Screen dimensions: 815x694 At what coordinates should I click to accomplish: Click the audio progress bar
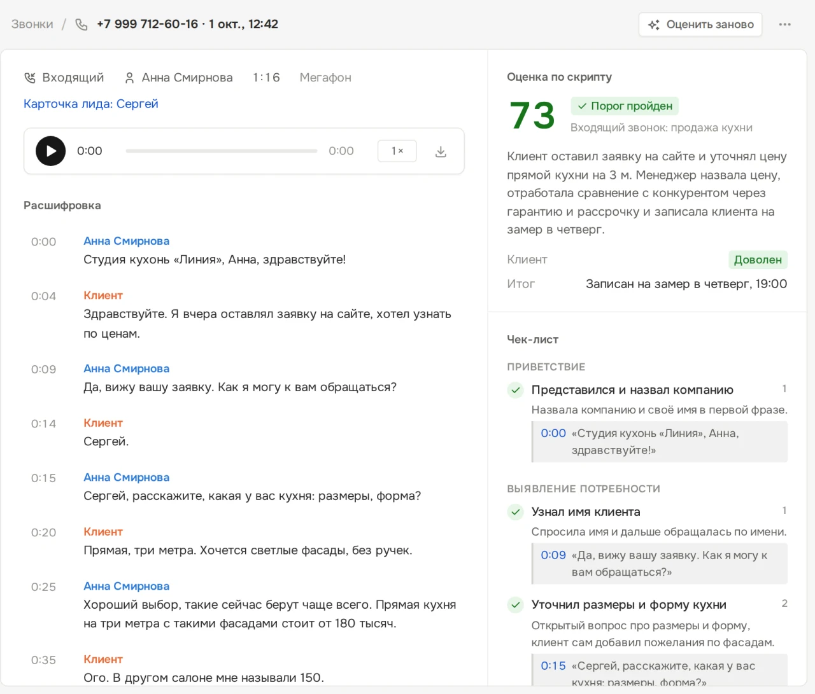tap(221, 151)
